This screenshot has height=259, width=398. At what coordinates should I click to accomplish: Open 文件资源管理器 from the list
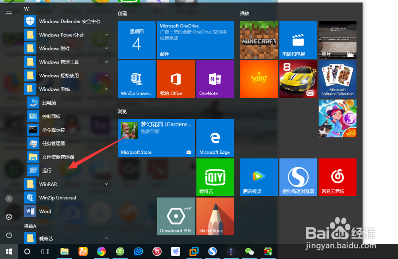(x=69, y=157)
